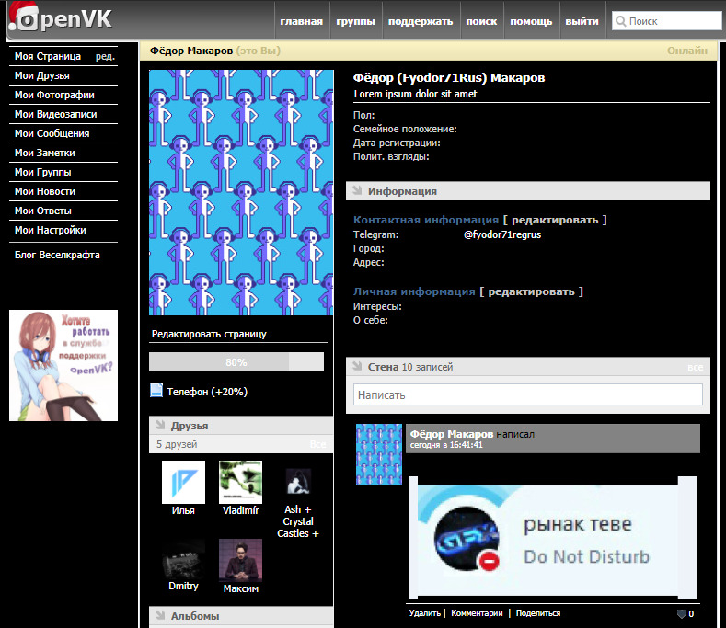
Task: Open the post's attached image
Action: (553, 538)
